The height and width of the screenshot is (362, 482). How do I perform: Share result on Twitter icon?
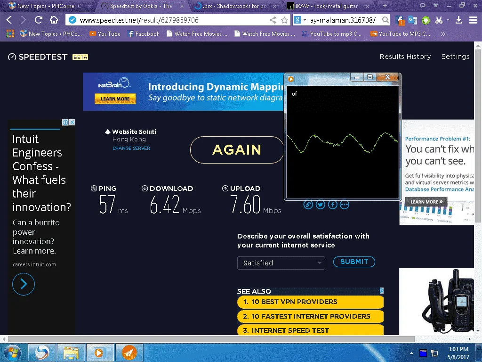pos(320,205)
